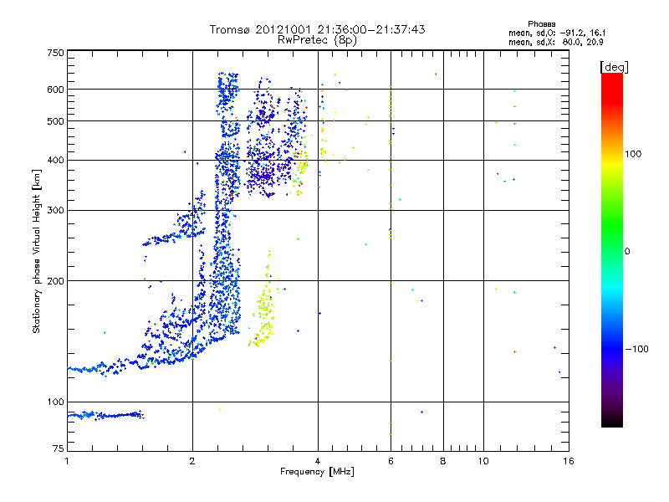Click the x-axis tick label '8'
This screenshot has height=502, width=669.
[x=443, y=461]
